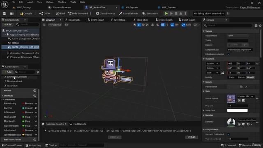Toggle scale snapping
The height and width of the screenshot is (148, 263).
(x=183, y=25)
